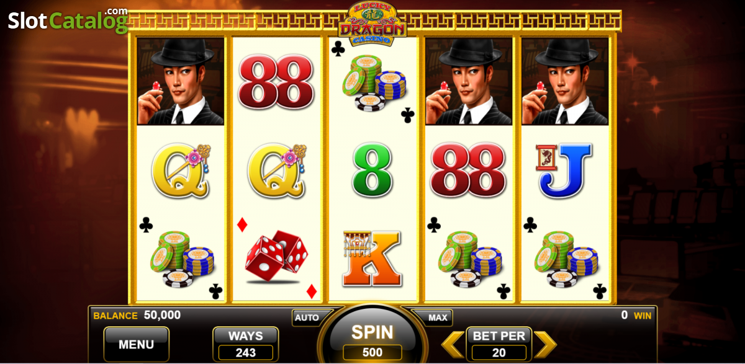
Task: Open the MENU
Action: click(x=137, y=344)
